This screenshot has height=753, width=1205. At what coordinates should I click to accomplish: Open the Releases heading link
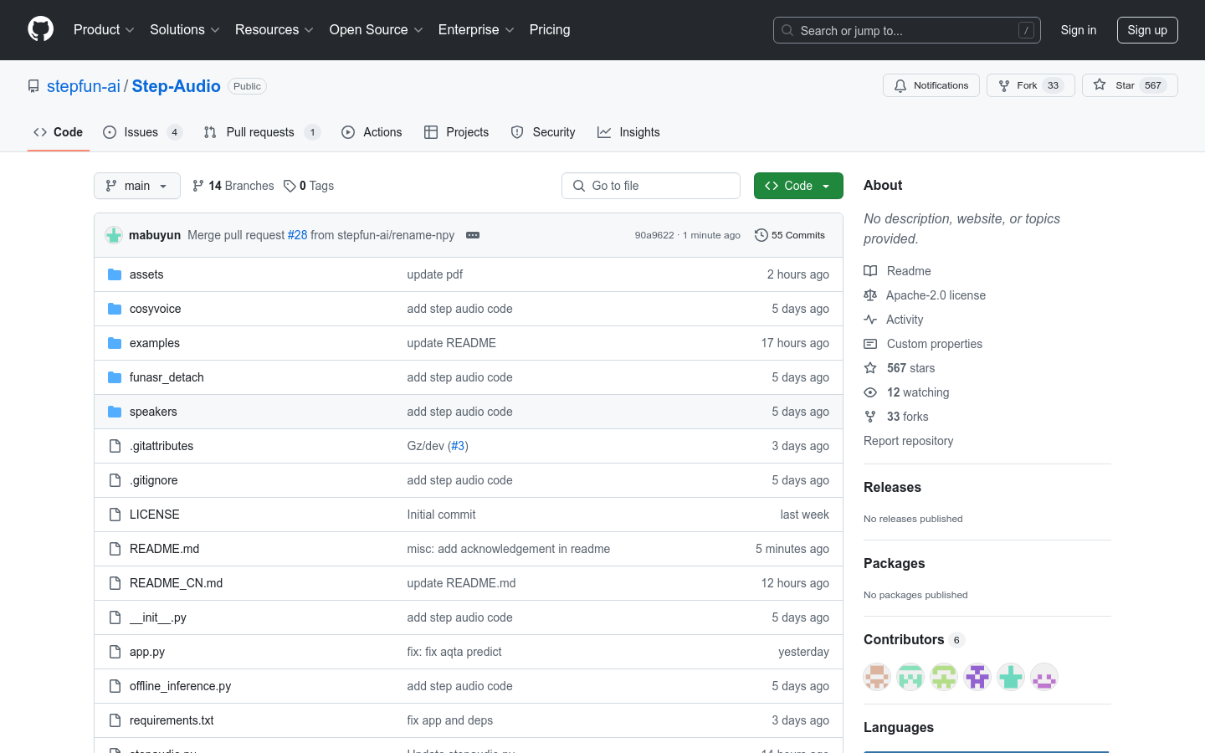(892, 487)
